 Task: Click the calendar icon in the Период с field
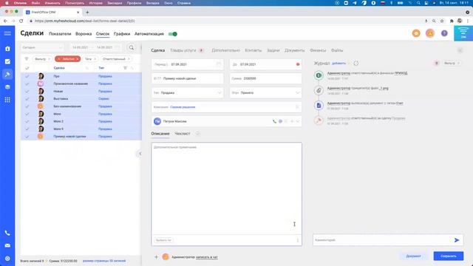click(219, 64)
